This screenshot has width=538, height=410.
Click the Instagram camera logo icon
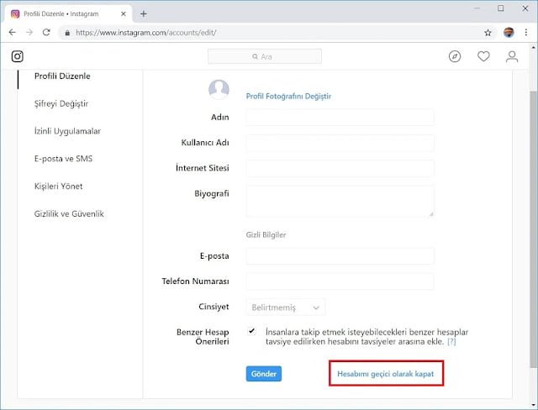17,56
